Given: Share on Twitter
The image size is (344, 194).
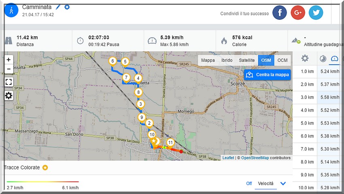Looking at the screenshot, I should click(316, 13).
